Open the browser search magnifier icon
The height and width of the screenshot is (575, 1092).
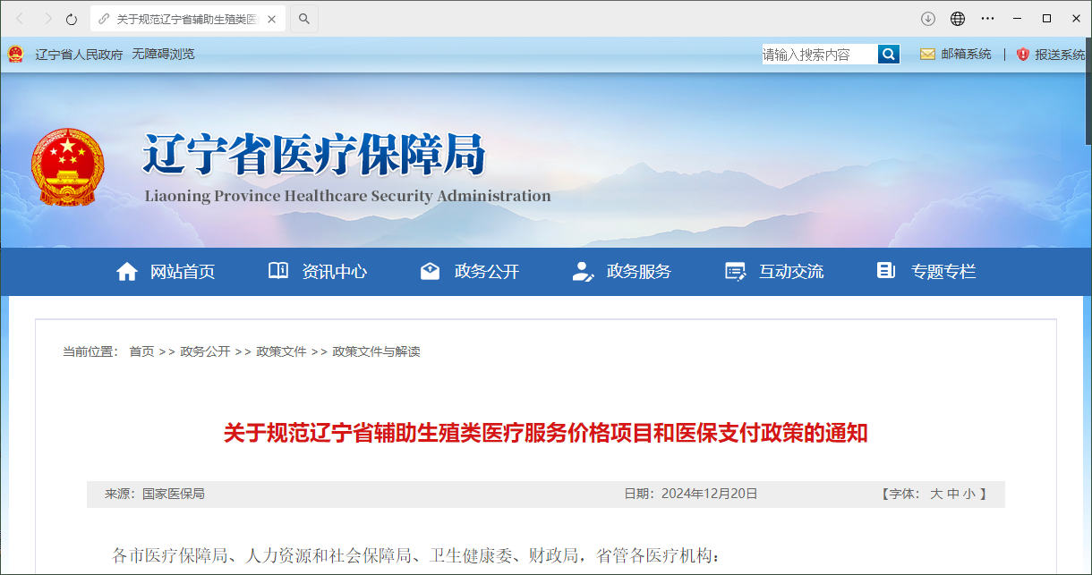(x=304, y=19)
